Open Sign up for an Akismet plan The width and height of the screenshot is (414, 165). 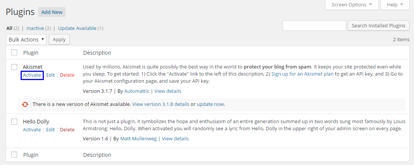coord(302,74)
